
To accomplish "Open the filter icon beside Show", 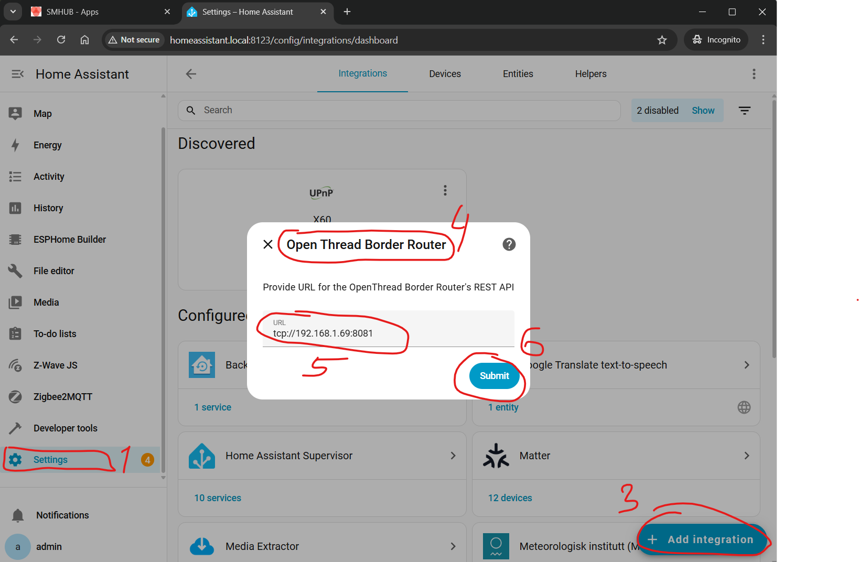I will [744, 111].
